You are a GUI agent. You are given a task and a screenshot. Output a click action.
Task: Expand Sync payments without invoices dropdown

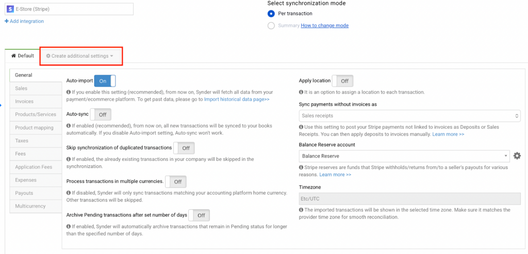pos(409,116)
